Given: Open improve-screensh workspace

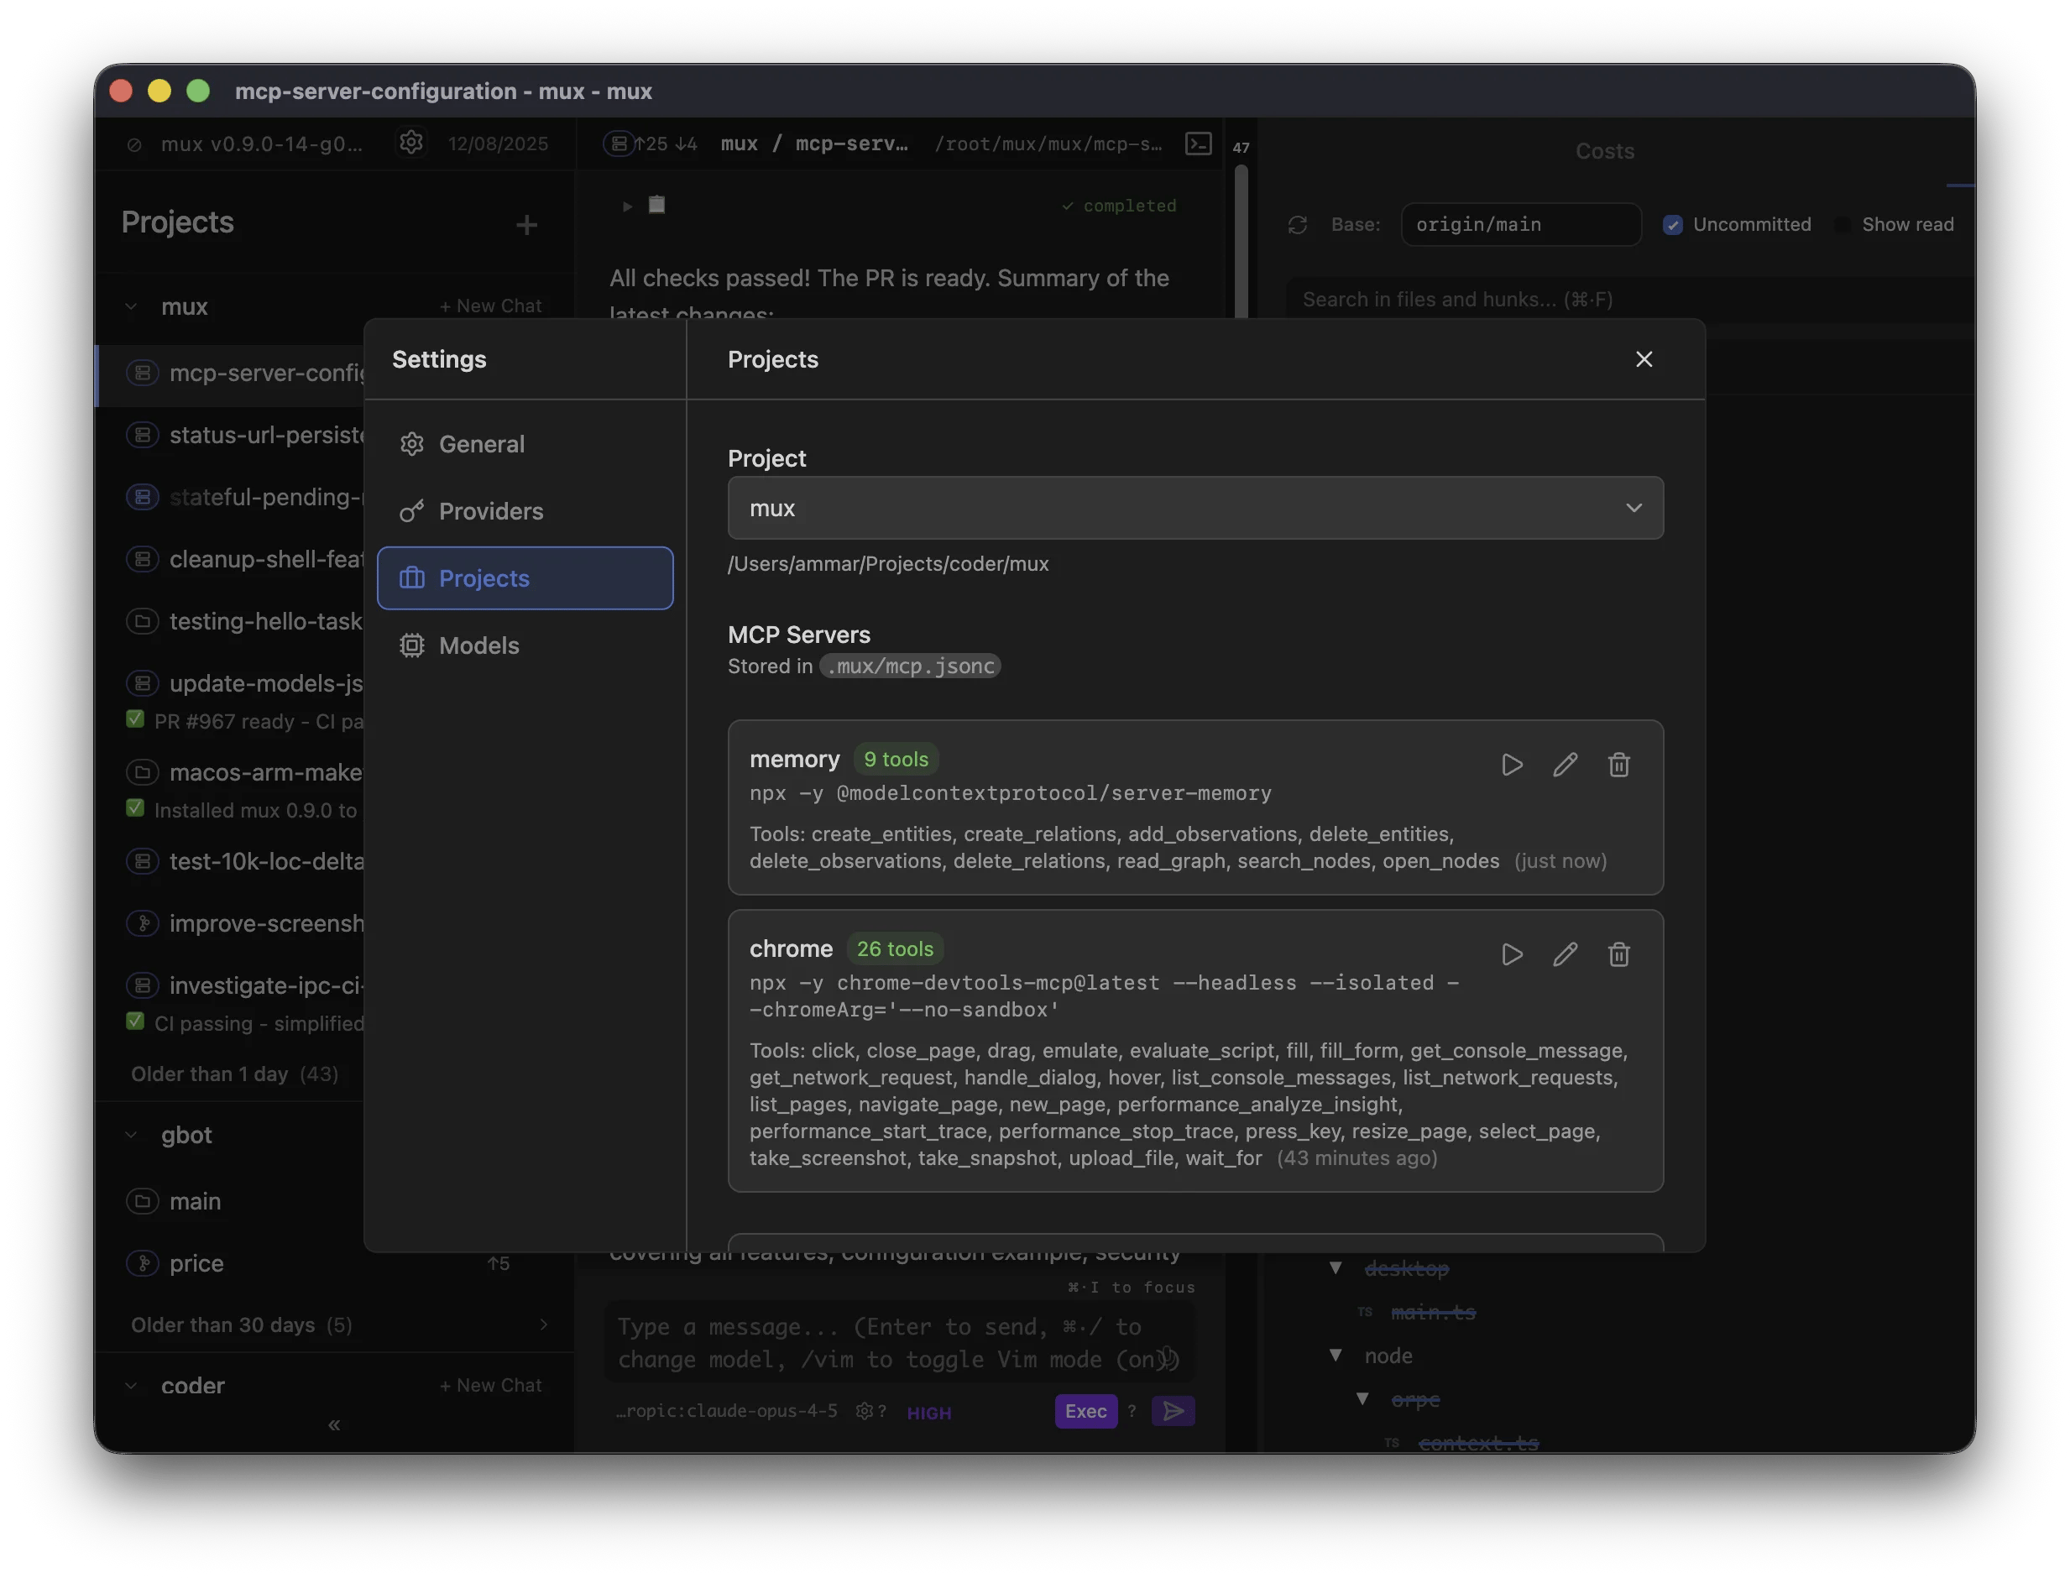Looking at the screenshot, I should coord(230,923).
